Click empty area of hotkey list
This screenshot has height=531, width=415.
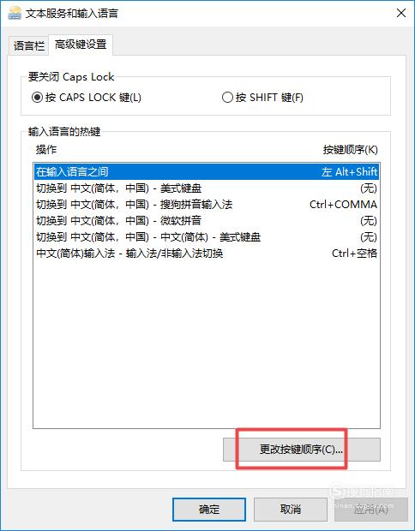207,342
